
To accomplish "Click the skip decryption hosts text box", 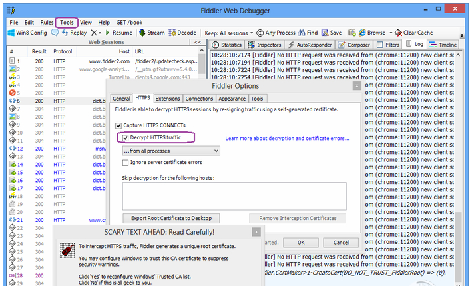I will 234,196.
